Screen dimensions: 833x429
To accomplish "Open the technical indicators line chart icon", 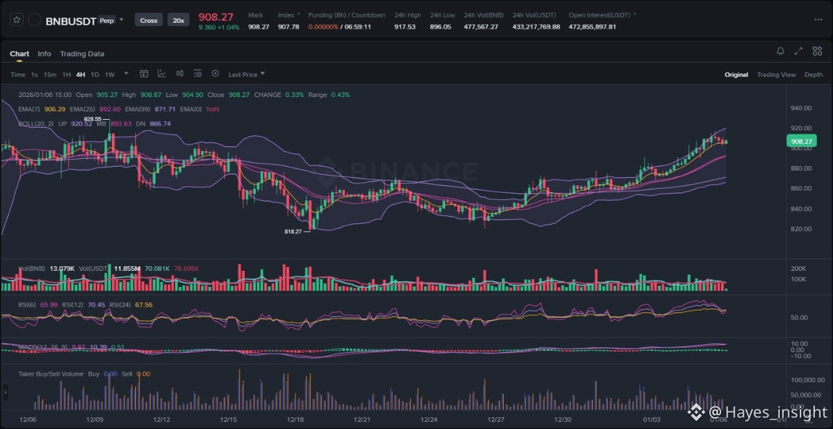I will (x=161, y=74).
